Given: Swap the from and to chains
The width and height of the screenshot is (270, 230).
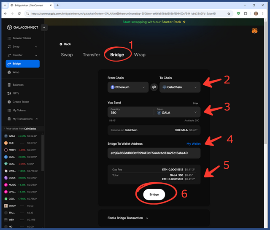Looking at the screenshot, I should point(154,87).
